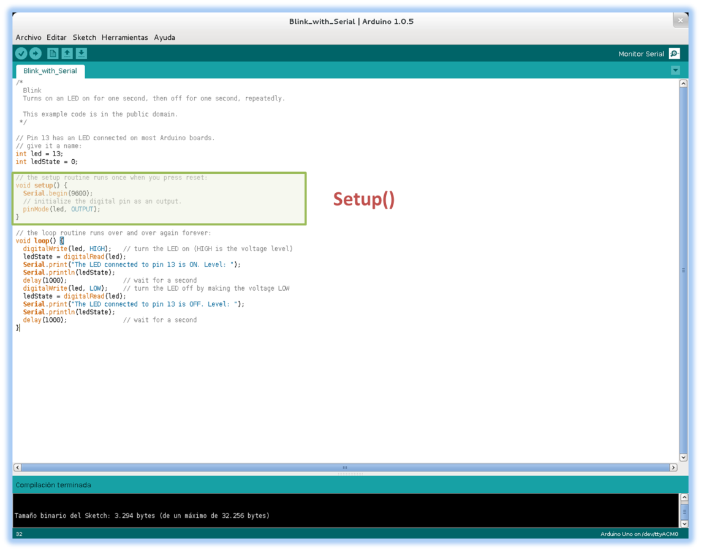The width and height of the screenshot is (701, 551).
Task: Click editor vertical scrollbar down arrow
Action: [683, 457]
